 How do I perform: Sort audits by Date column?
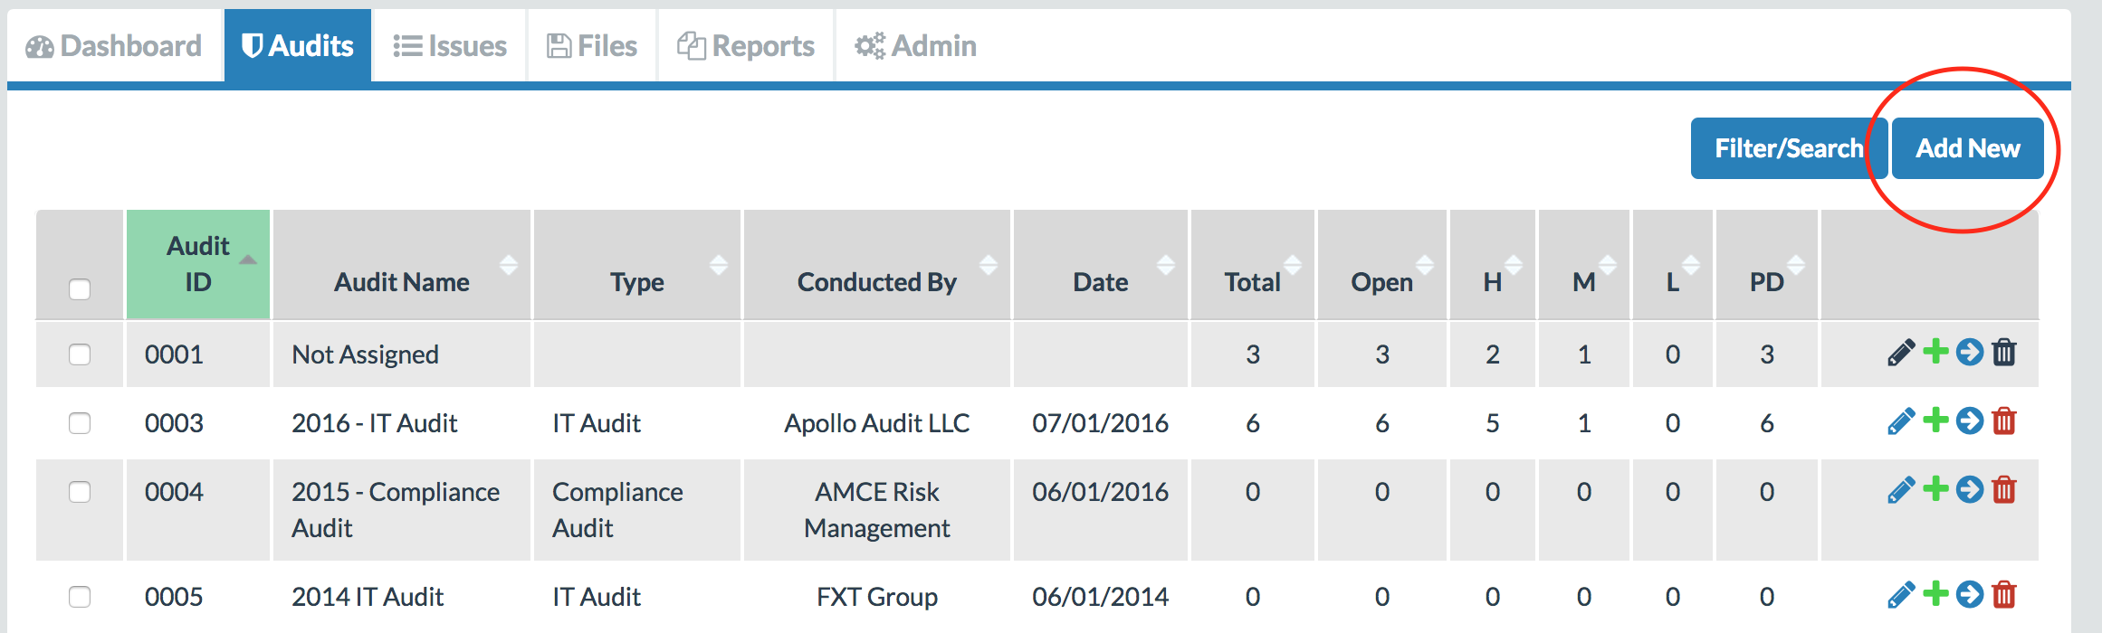coord(1100,264)
